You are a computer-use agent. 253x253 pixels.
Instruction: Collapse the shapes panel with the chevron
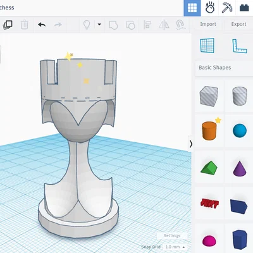pos(190,144)
